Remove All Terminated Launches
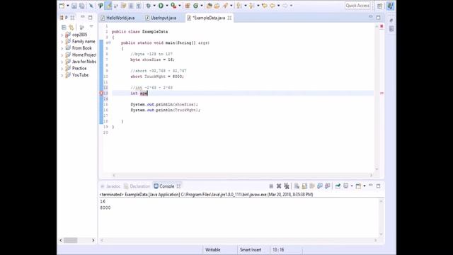The image size is (453, 255). [286, 186]
